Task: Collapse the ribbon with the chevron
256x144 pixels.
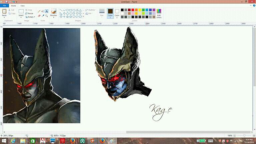Action: (251, 6)
